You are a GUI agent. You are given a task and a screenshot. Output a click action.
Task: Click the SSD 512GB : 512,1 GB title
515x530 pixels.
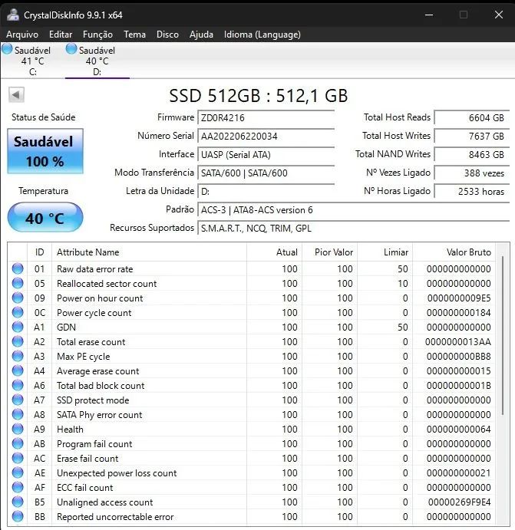(x=259, y=96)
